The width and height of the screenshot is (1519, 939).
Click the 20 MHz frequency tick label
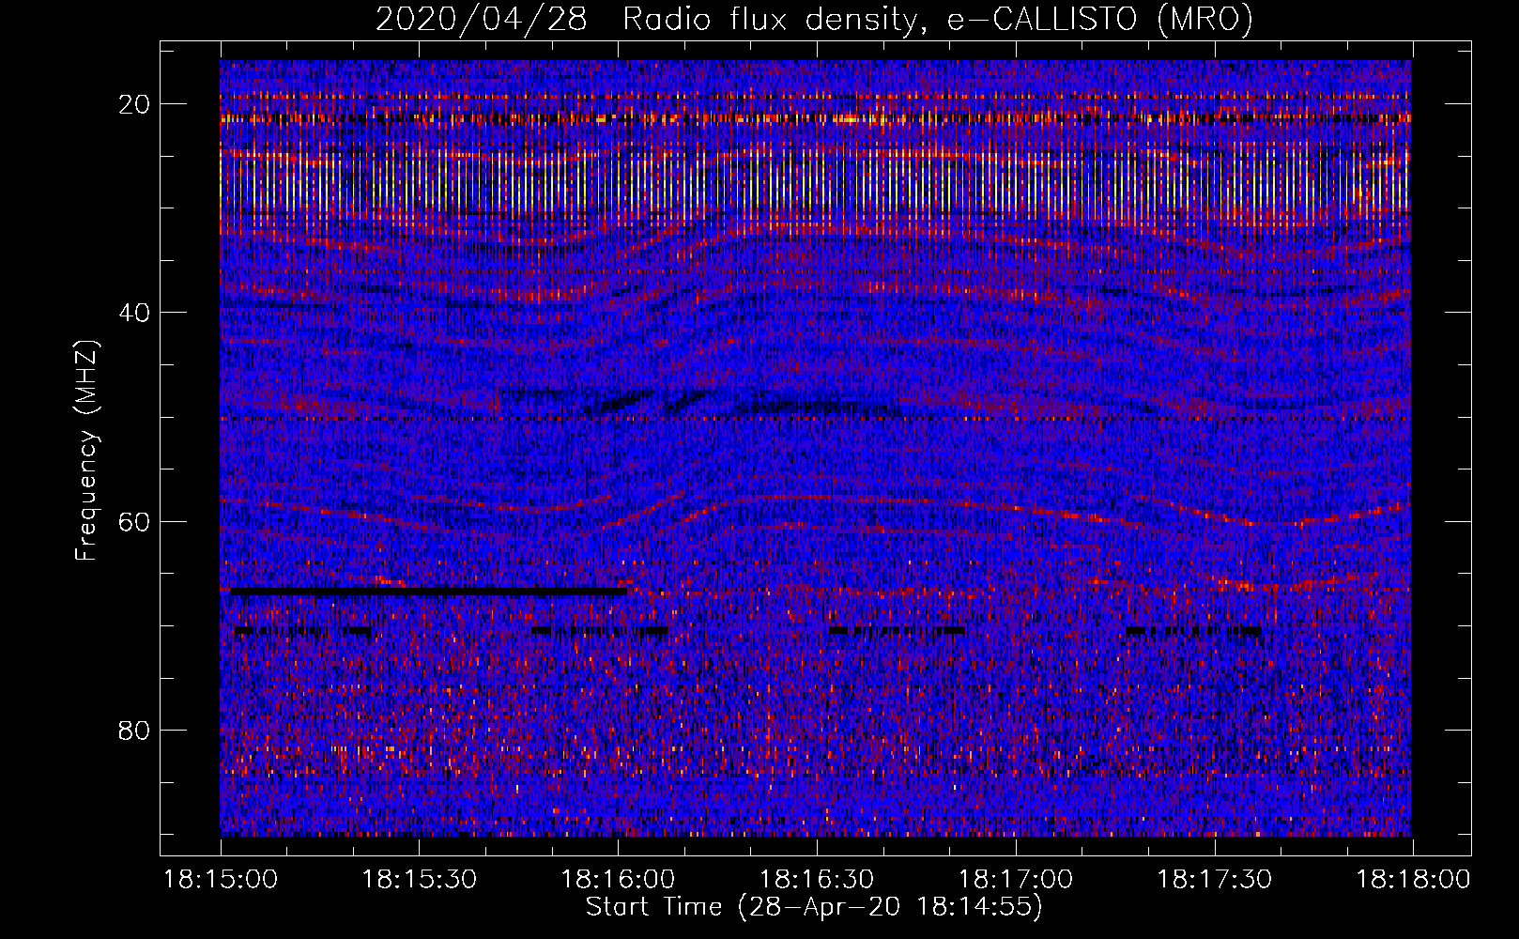[x=134, y=103]
